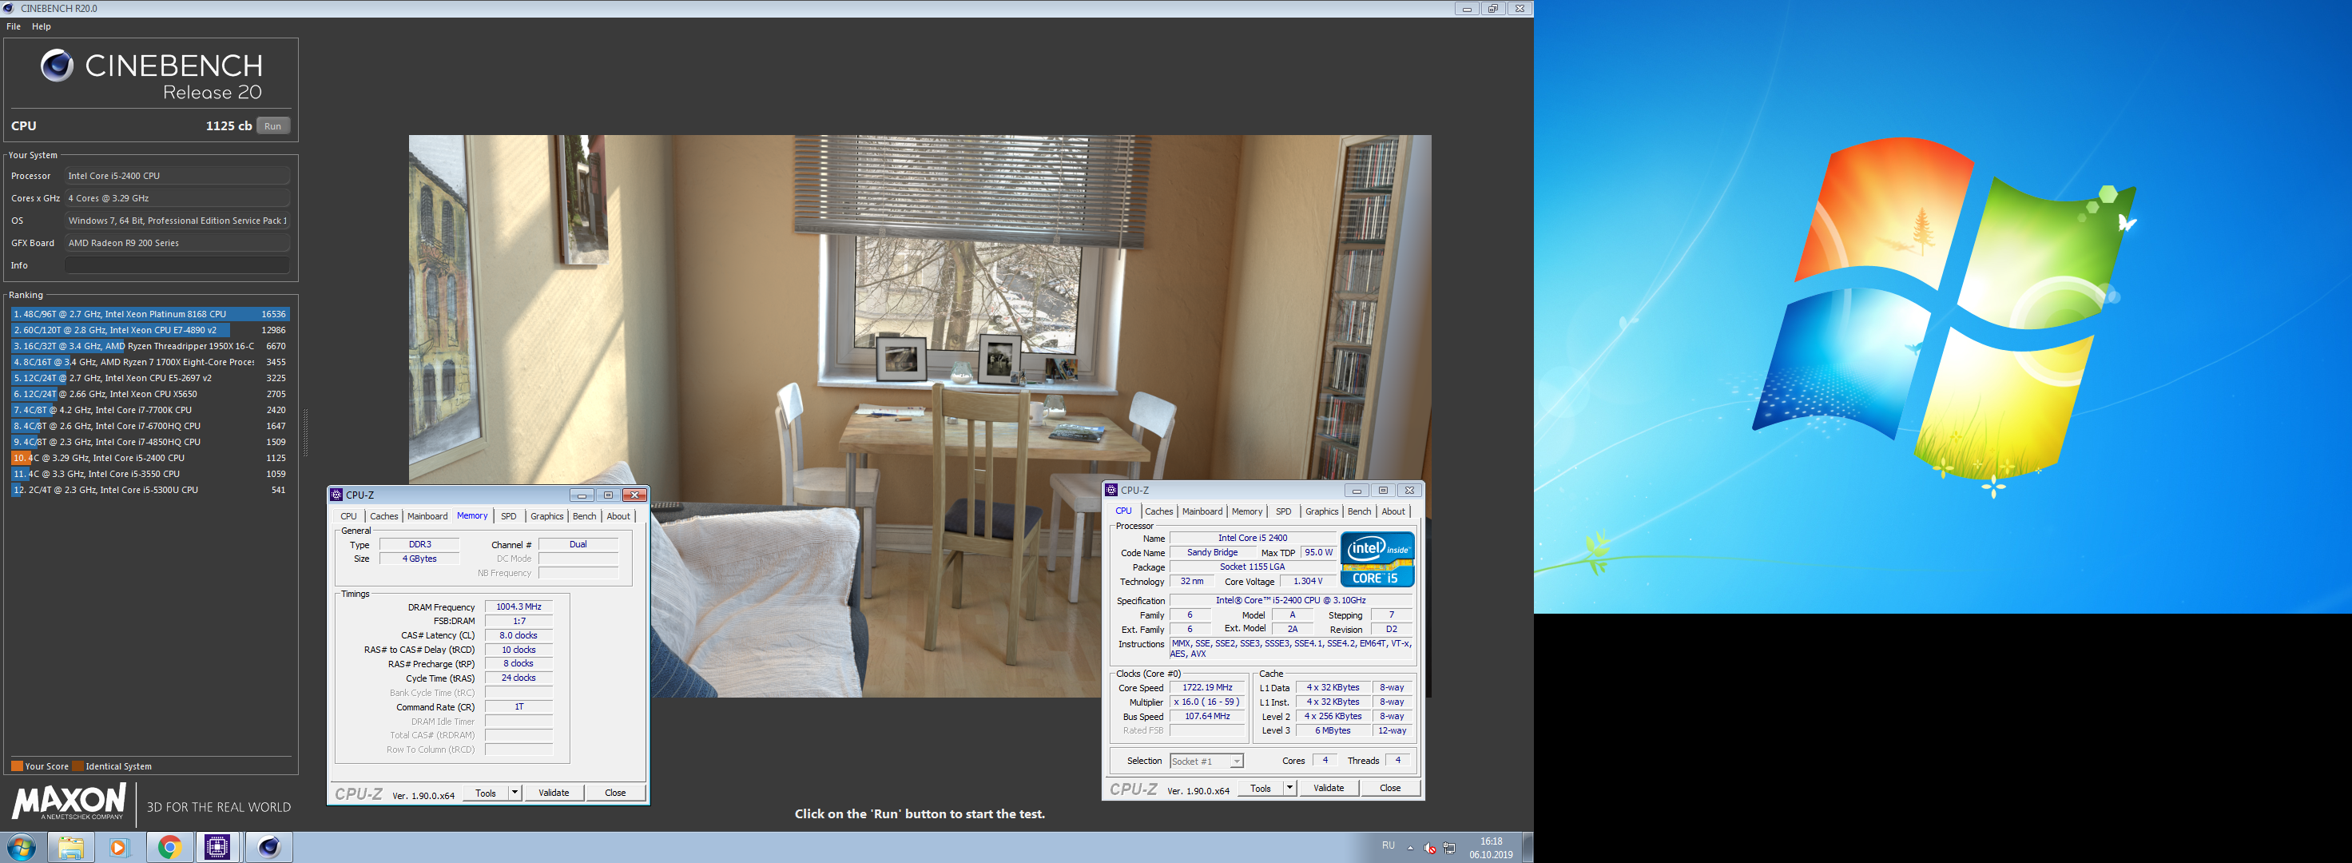Open Bench tab in right CPU-Z window
Viewport: 2352px width, 863px height.
tap(1360, 511)
